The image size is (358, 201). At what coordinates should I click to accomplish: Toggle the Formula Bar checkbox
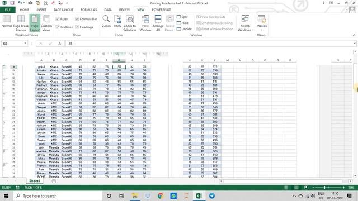click(x=77, y=19)
